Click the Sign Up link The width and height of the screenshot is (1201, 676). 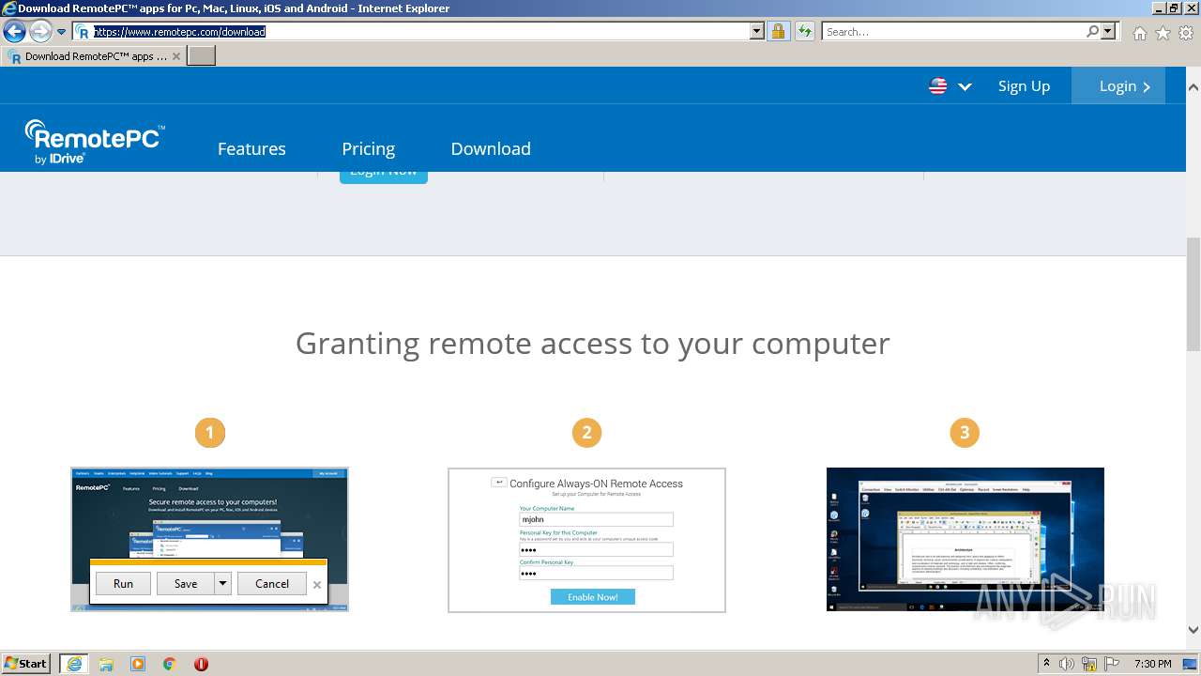(1024, 86)
